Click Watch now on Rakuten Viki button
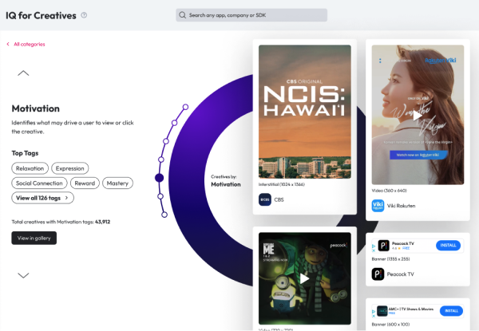Screen dimensions: 479x331 (x=418, y=155)
